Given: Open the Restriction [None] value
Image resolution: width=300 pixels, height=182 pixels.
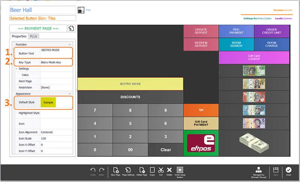Looking at the screenshot, I should pyautogui.click(x=57, y=87).
